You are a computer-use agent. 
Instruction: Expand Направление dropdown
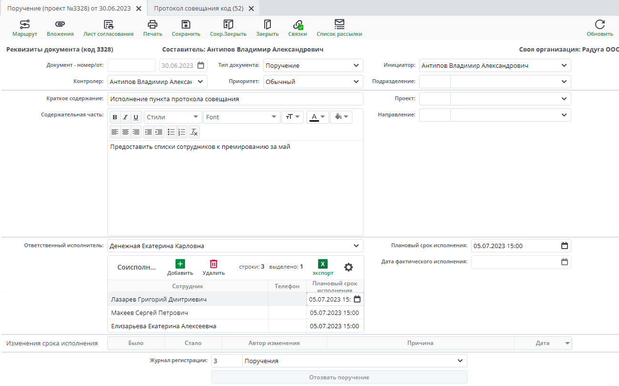pyautogui.click(x=564, y=115)
